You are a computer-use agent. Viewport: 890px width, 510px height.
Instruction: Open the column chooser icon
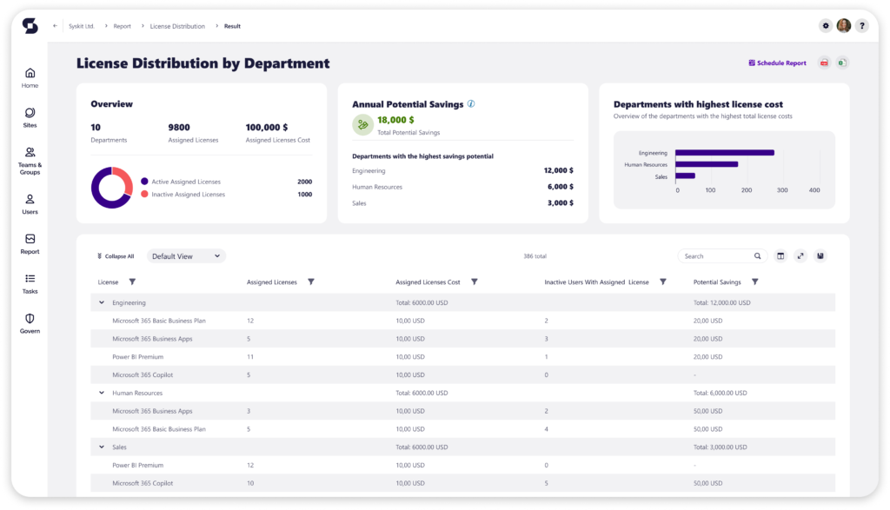point(780,256)
